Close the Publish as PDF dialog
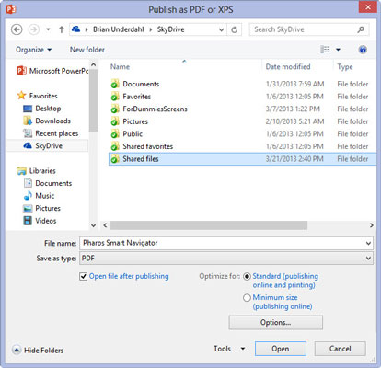Image resolution: width=381 pixels, height=368 pixels. (x=368, y=7)
